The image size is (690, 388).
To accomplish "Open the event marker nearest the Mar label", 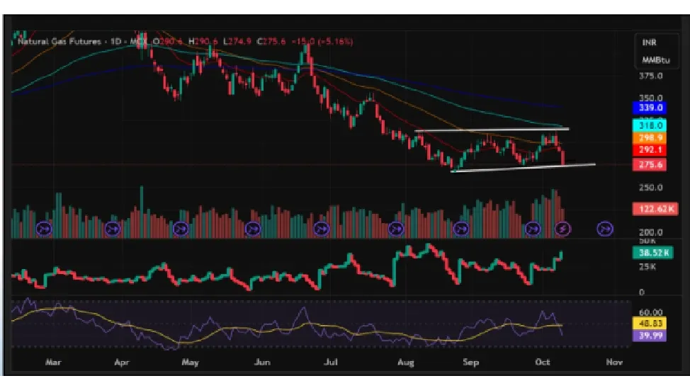I will [44, 229].
